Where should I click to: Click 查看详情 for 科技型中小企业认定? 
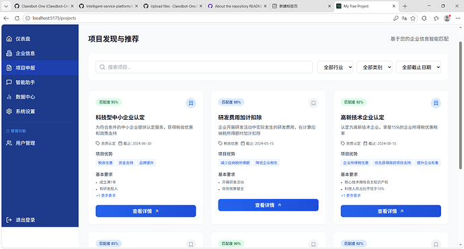[x=146, y=211]
